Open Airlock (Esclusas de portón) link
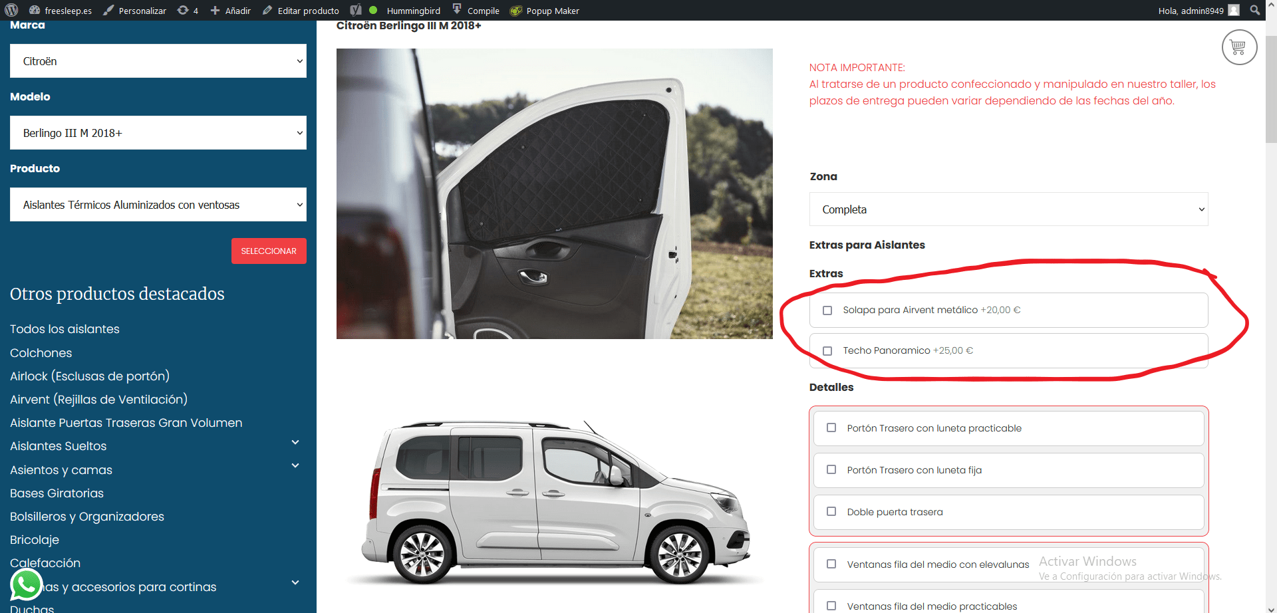Viewport: 1277px width, 613px height. point(90,376)
